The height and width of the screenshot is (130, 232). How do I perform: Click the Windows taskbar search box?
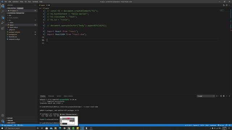pyautogui.click(x=20, y=128)
